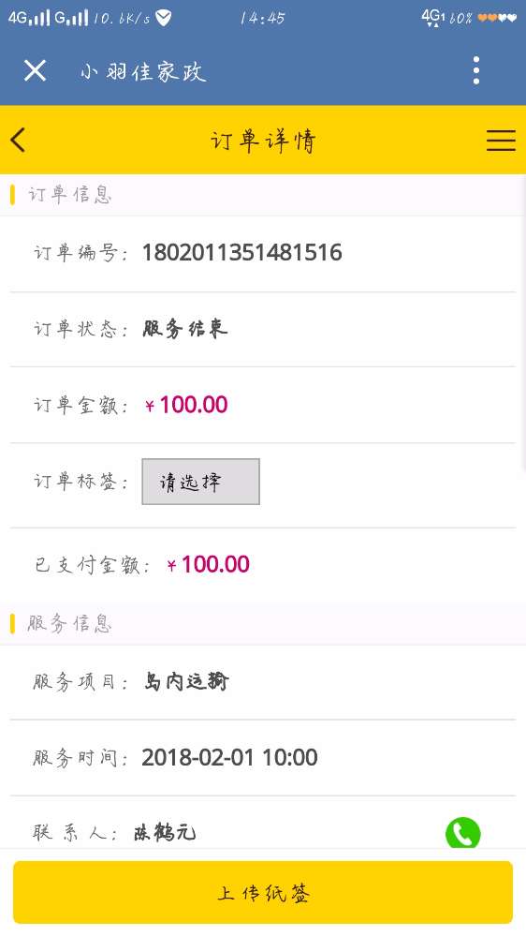Screen dimensions: 526x937
Task: Tap the 服务结束 order status text
Action: (x=185, y=329)
